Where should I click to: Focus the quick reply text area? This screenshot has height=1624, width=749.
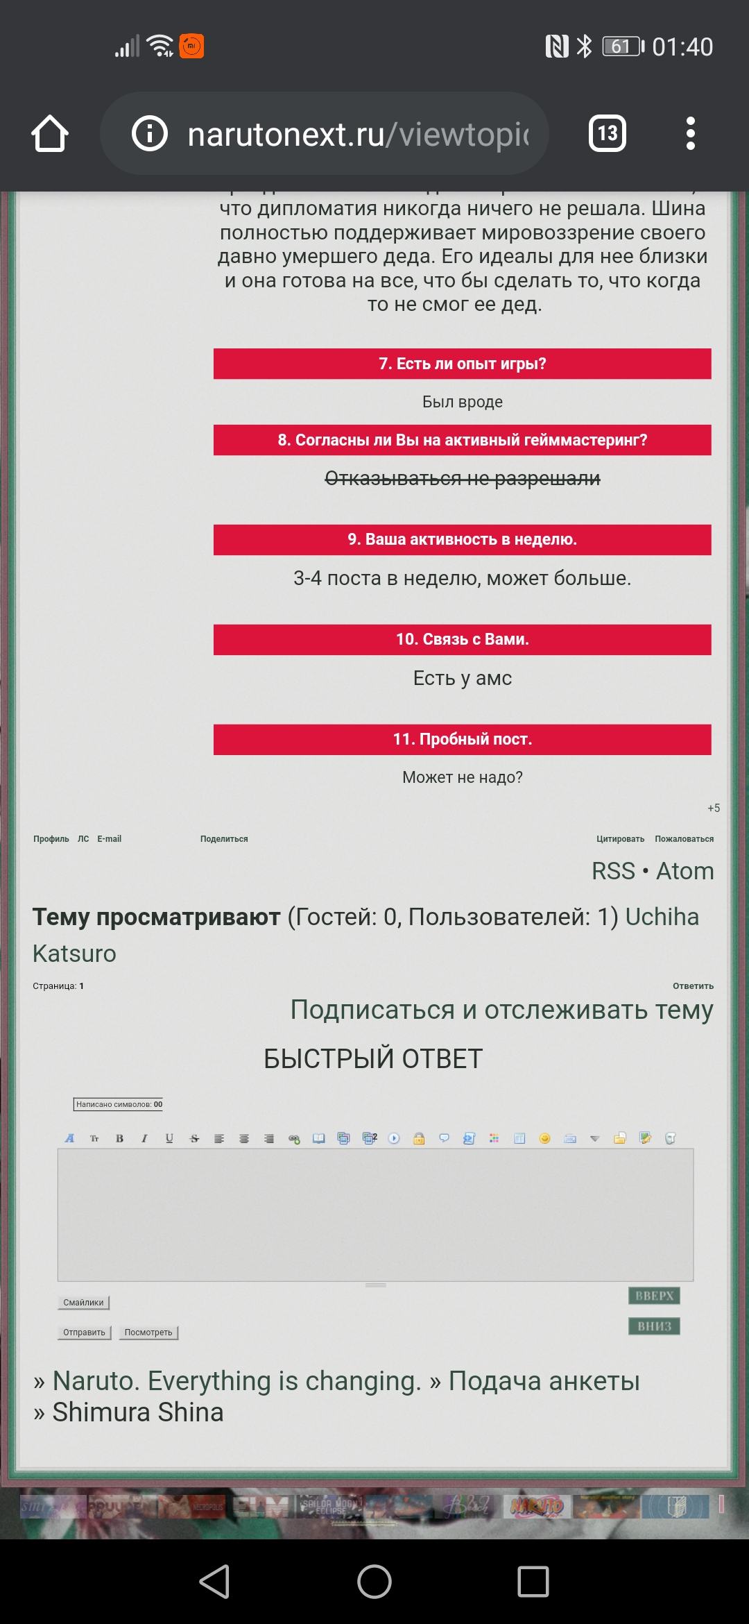[x=375, y=1215]
